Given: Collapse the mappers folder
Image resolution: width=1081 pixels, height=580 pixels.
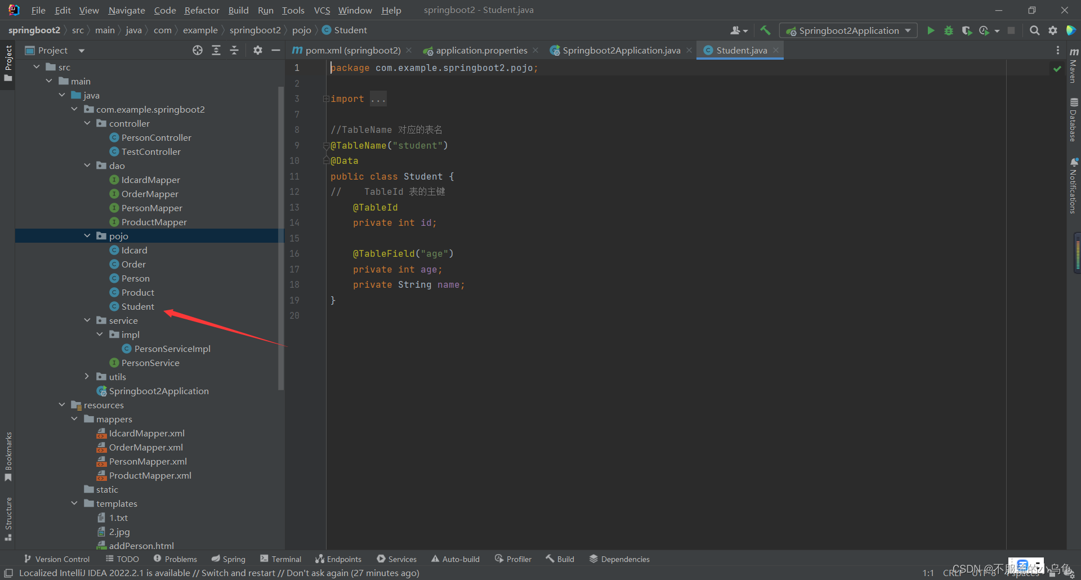Looking at the screenshot, I should (74, 419).
